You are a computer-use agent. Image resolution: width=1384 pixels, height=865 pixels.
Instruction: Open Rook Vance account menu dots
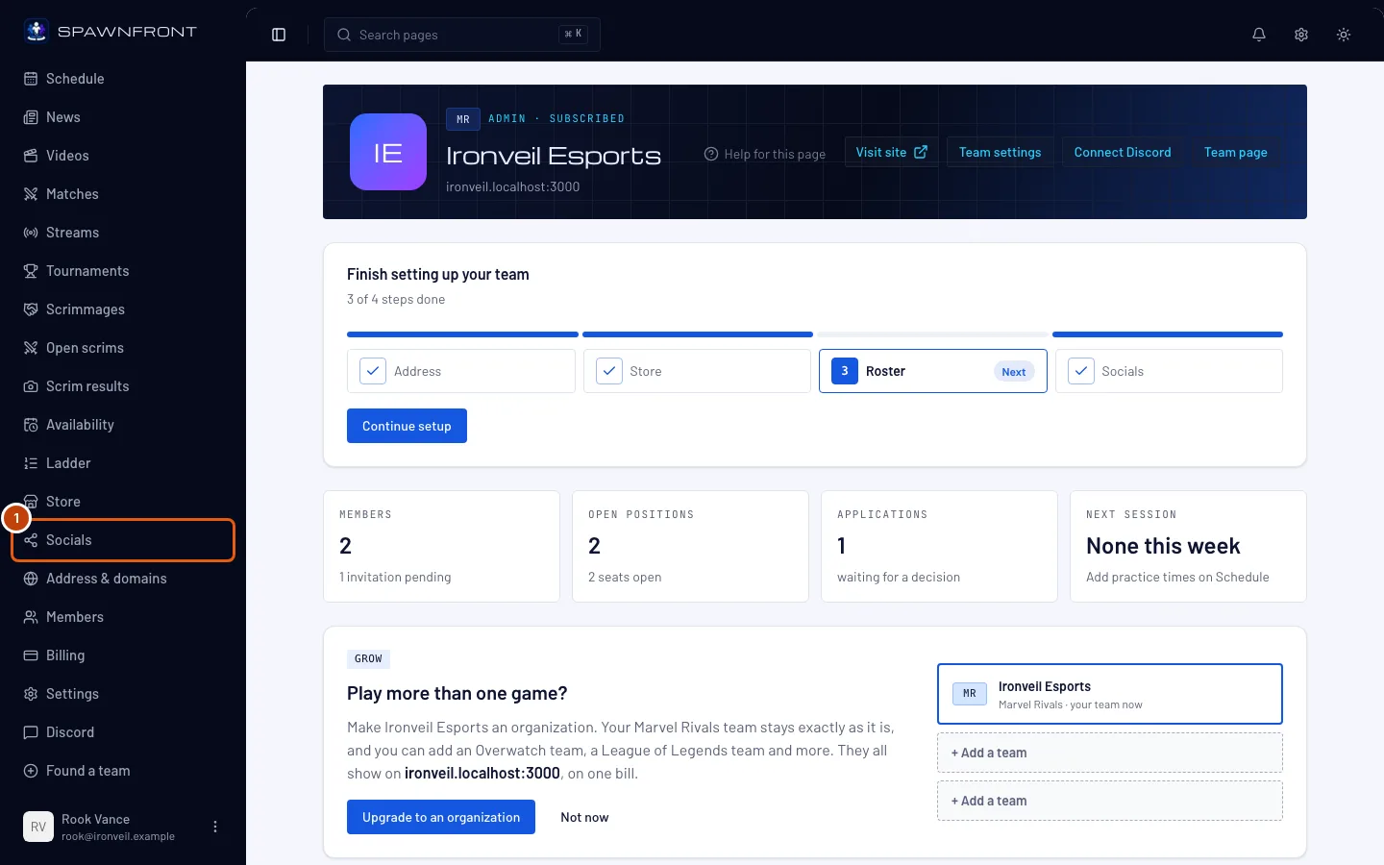(215, 827)
